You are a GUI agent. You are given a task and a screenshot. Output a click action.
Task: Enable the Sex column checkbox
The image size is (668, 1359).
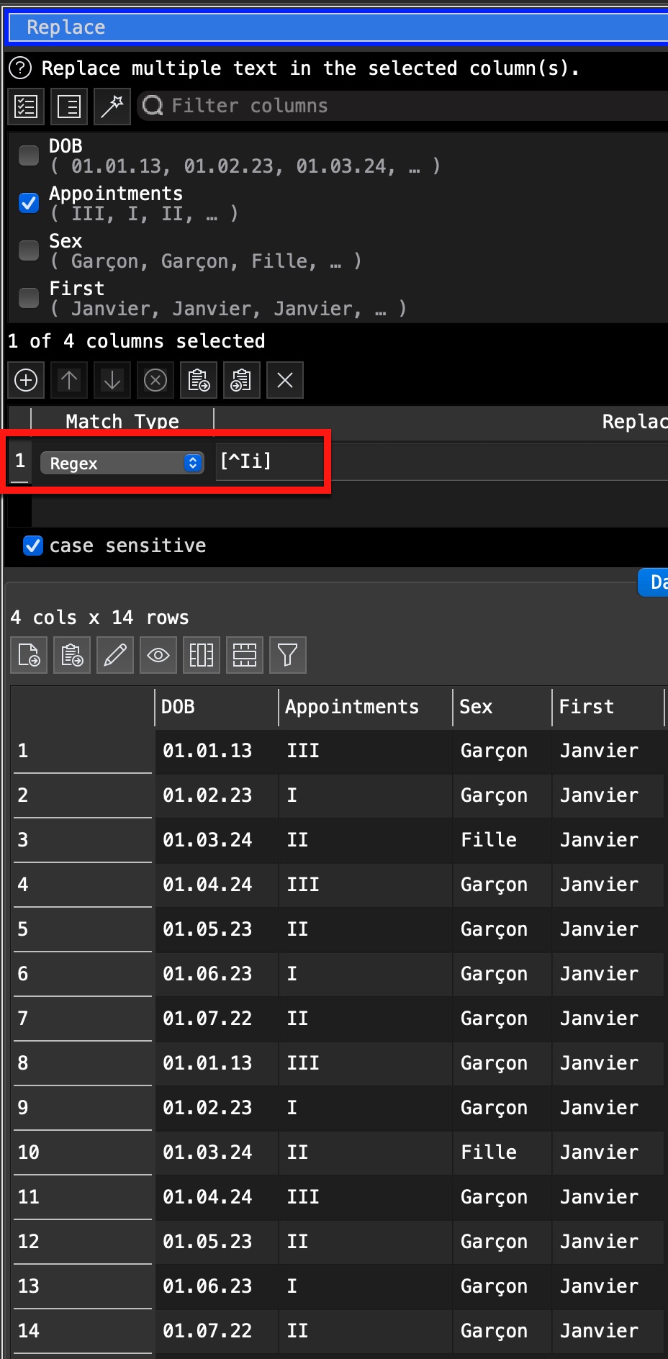(x=29, y=250)
